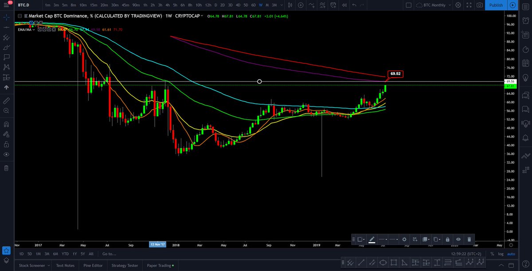Open the Text Notes tab
The image size is (532, 271).
(x=65, y=266)
